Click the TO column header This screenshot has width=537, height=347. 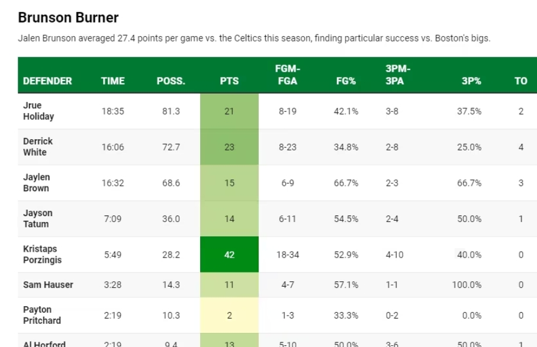(520, 81)
